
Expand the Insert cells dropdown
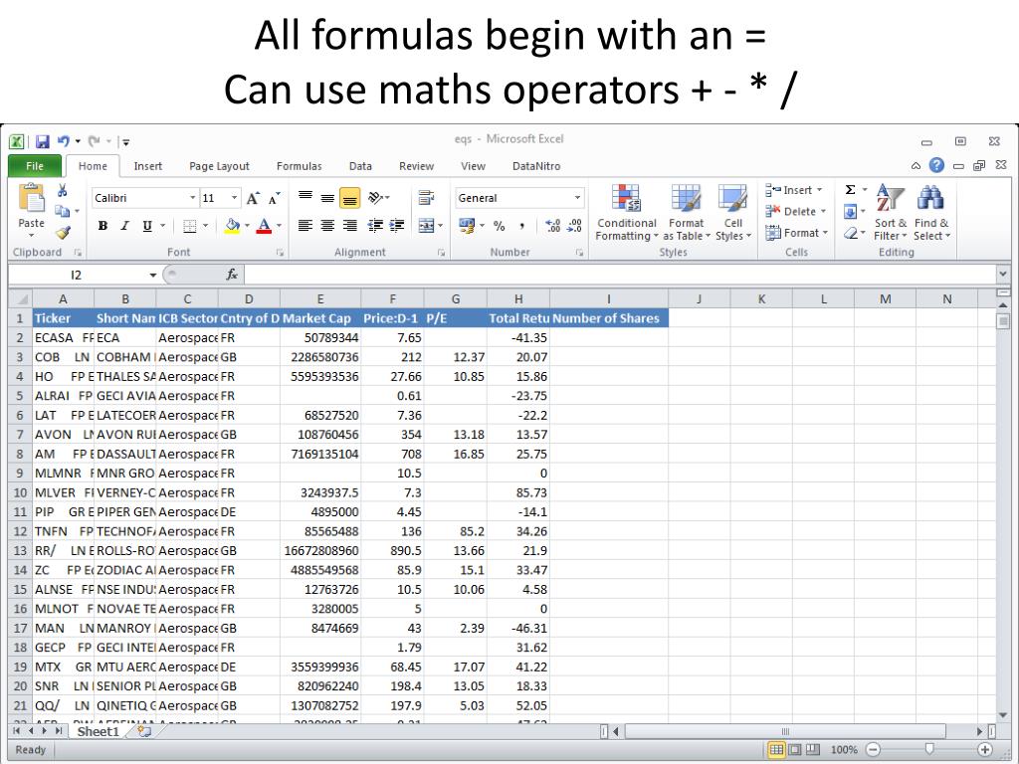click(820, 190)
